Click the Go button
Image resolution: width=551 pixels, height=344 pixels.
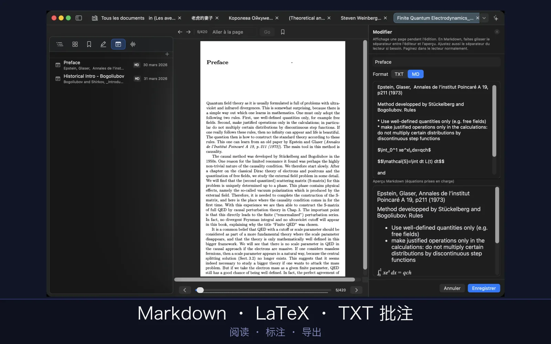(267, 32)
